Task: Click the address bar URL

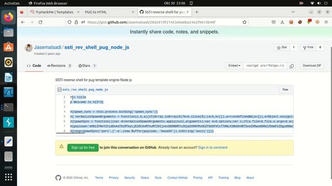Action: (151, 22)
